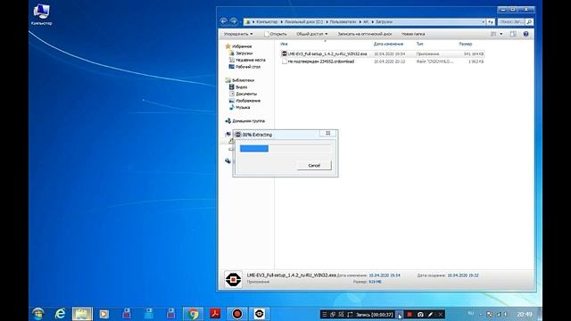Click Пользователи in the address breadcrumb
This screenshot has width=571, height=321.
[x=343, y=21]
